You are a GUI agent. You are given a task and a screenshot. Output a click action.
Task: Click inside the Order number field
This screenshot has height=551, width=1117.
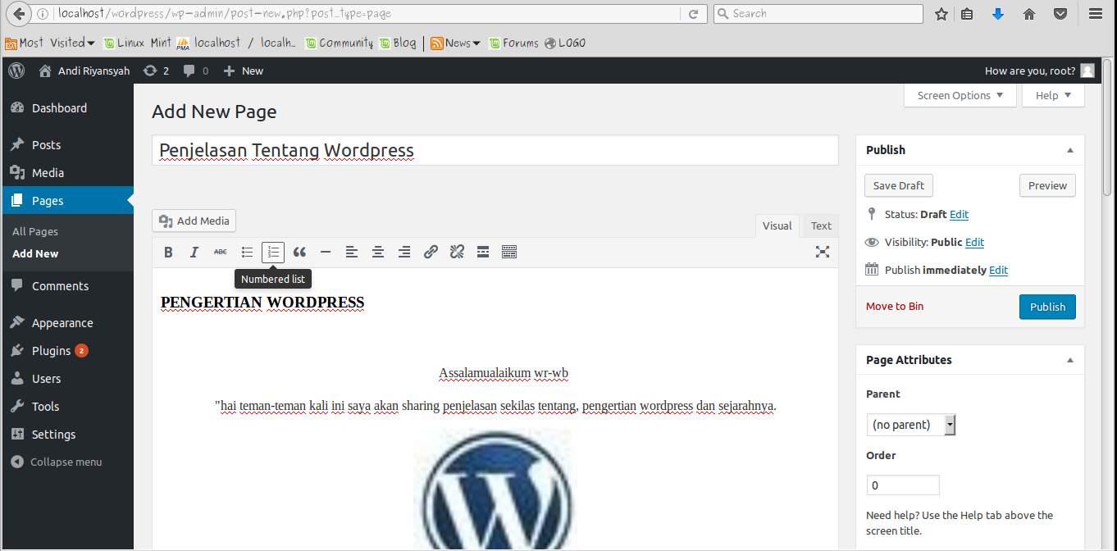click(x=902, y=485)
